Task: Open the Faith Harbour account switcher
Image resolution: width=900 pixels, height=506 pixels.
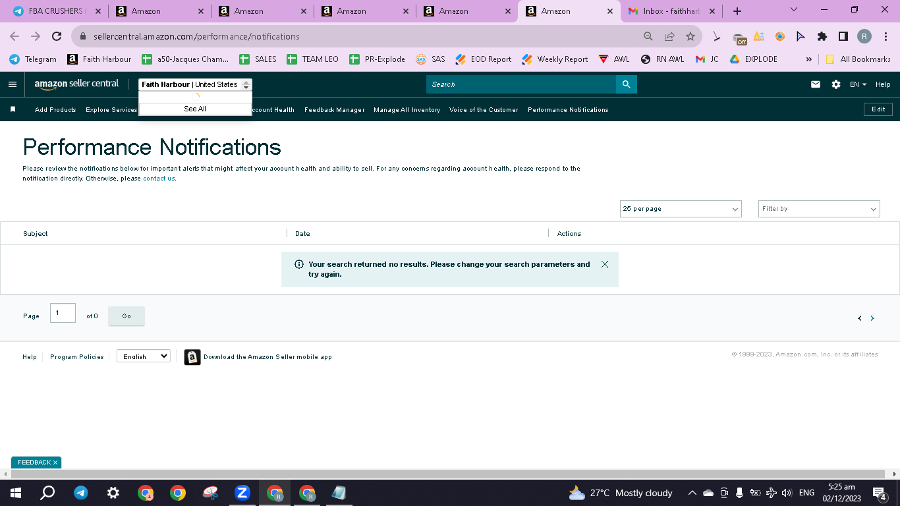Action: click(195, 84)
